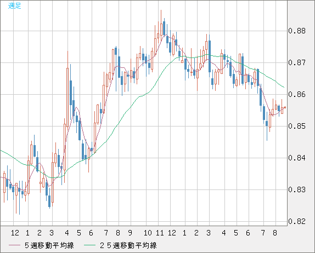Click the small arrow marker at latest candle
Image resolution: width=315 pixels, height=253 pixels.
[284, 107]
